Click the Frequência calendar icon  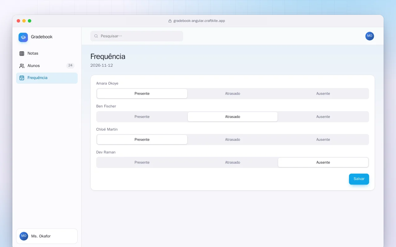[x=22, y=78]
